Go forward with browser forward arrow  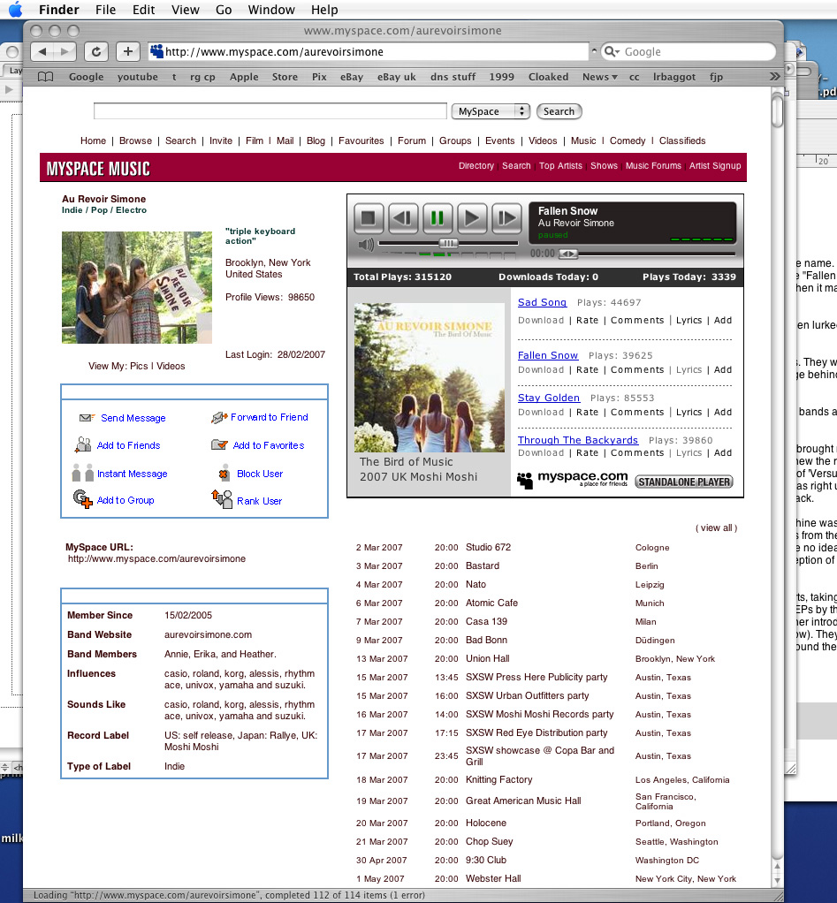[x=65, y=52]
